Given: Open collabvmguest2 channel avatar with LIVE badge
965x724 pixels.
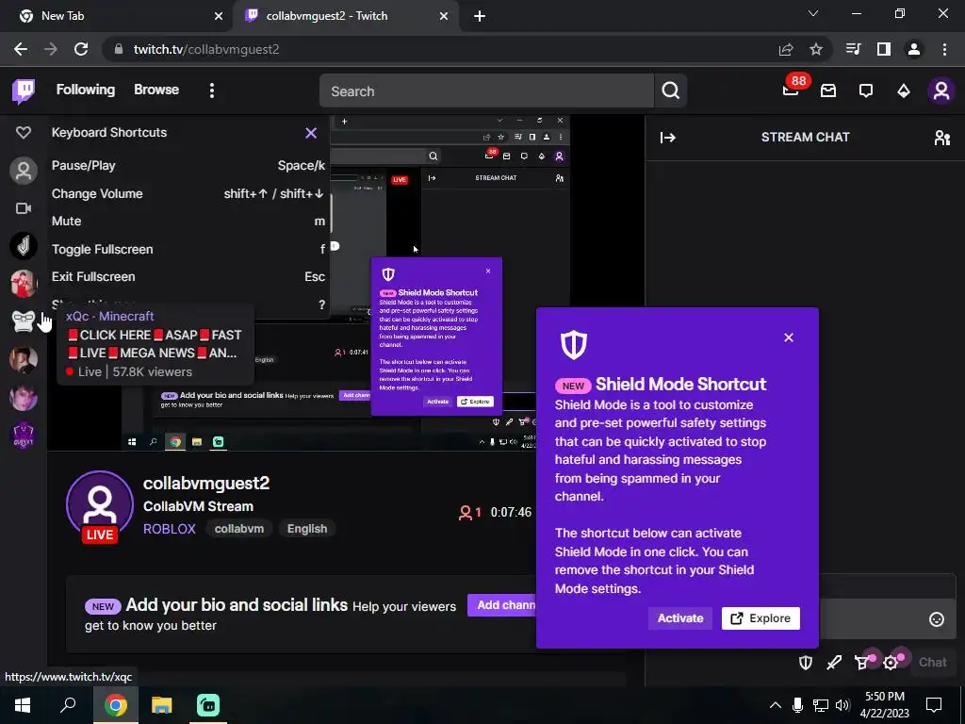Looking at the screenshot, I should [x=100, y=506].
